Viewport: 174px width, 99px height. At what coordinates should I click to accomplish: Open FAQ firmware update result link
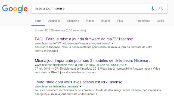(84, 39)
